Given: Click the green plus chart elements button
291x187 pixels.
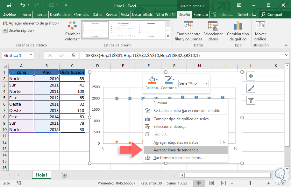Looking at the screenshot, I should 251,76.
